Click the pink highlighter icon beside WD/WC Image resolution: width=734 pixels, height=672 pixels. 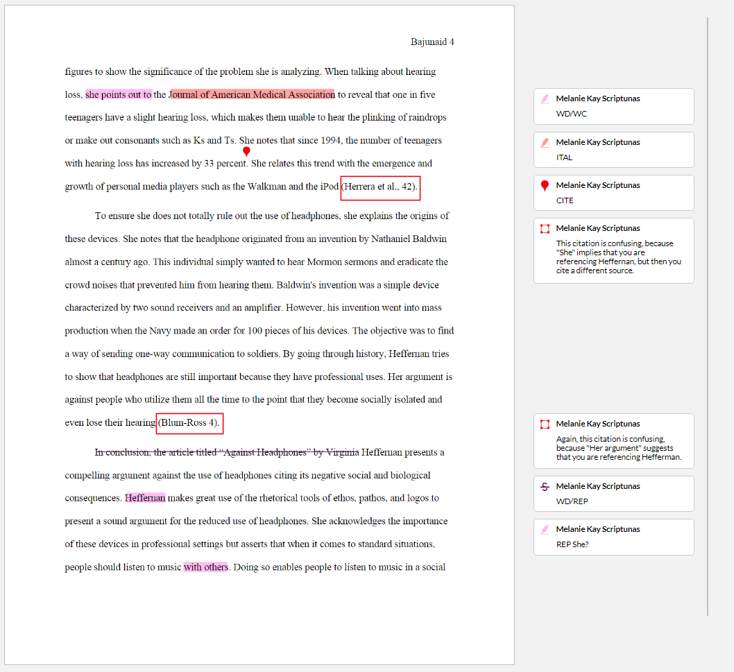pos(545,98)
